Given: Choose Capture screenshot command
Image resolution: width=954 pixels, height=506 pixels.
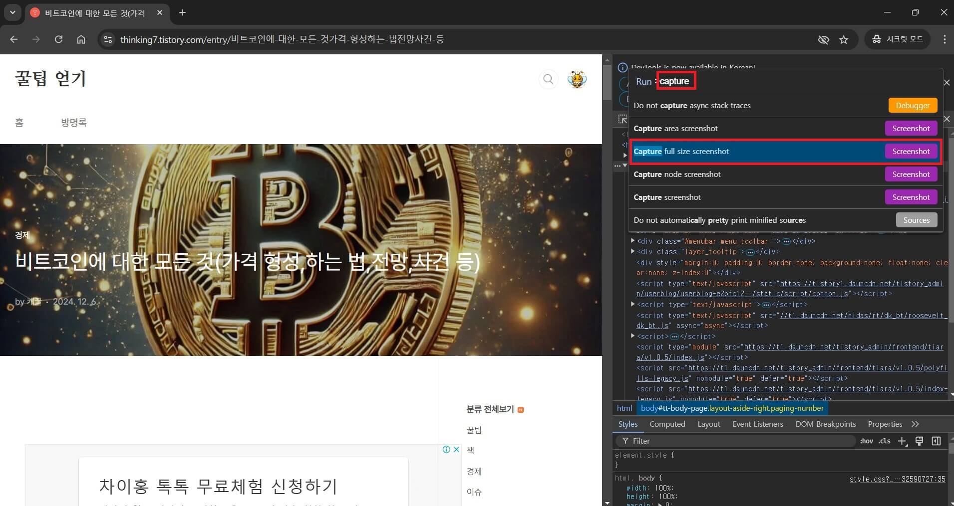Looking at the screenshot, I should (x=785, y=197).
